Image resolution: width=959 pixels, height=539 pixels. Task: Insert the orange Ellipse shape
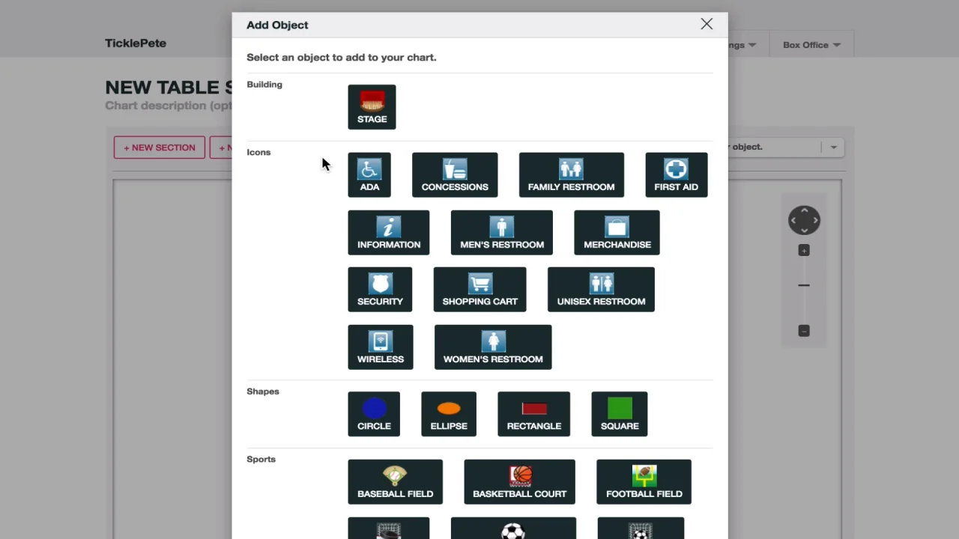(448, 414)
